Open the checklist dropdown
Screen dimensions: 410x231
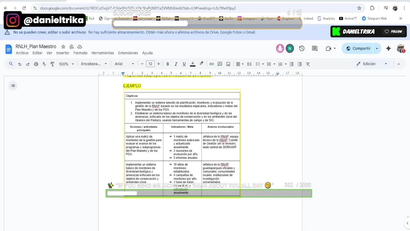click(259, 64)
